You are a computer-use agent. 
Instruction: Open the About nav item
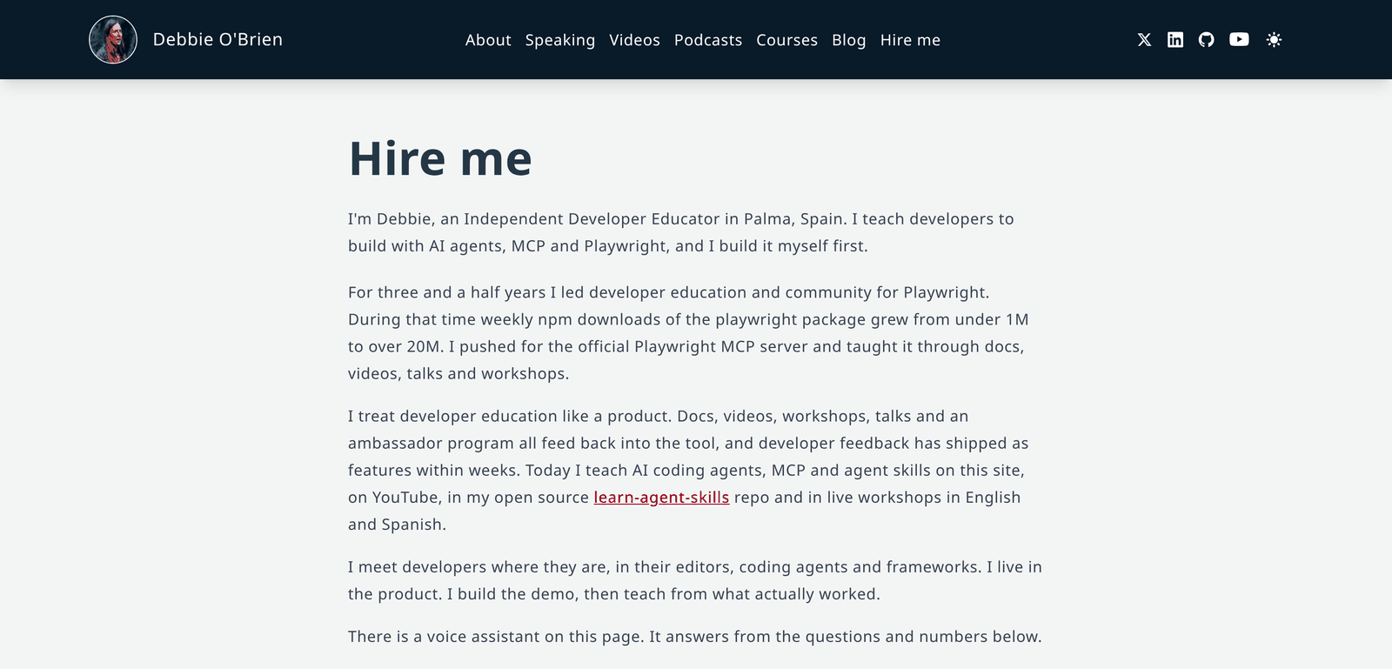pos(488,40)
